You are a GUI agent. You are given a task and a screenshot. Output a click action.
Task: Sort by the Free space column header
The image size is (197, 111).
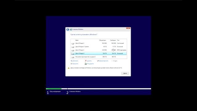pyautogui.click(x=113, y=40)
